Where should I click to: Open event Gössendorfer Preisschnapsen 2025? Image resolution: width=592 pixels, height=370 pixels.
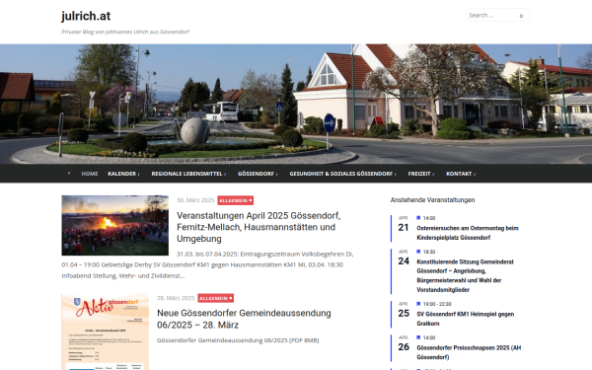click(x=469, y=352)
